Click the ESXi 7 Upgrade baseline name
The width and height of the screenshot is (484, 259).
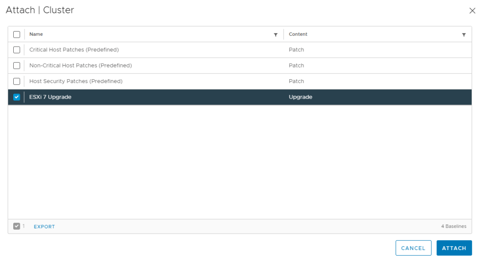(x=50, y=97)
